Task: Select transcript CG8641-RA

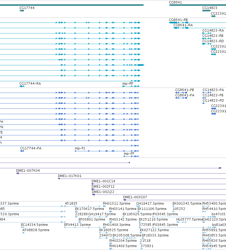Action: point(183,25)
